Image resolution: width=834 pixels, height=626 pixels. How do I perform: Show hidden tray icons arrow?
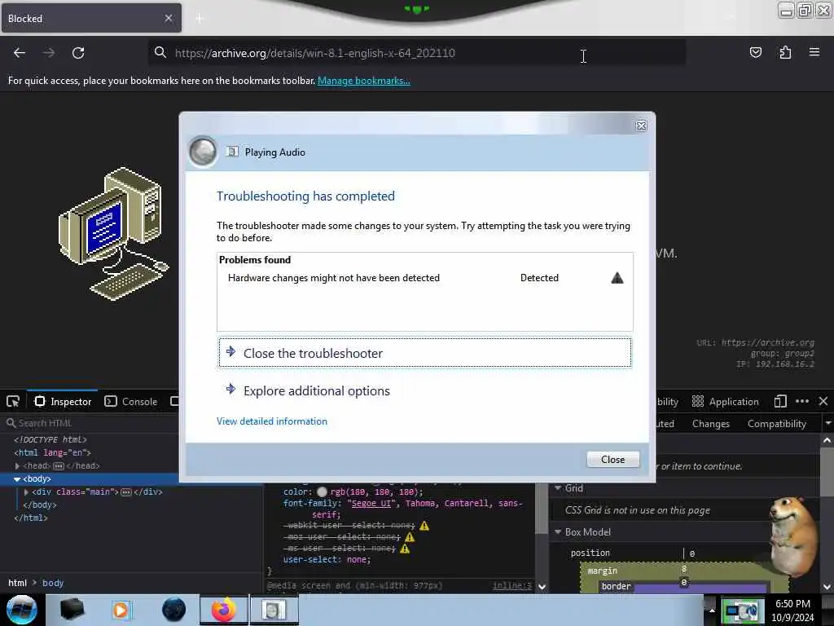pos(712,610)
